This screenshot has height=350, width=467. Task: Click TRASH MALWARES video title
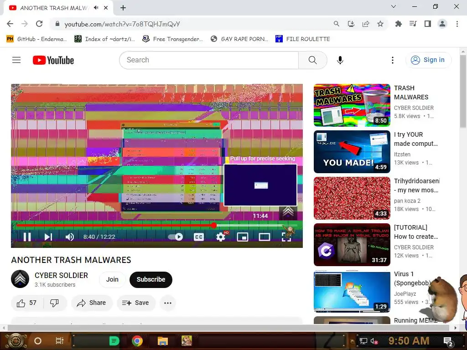pyautogui.click(x=411, y=93)
